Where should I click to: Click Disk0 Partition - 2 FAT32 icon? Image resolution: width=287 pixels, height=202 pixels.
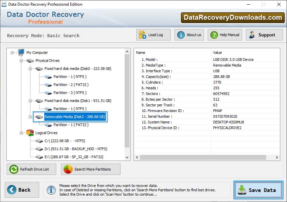tap(48, 85)
